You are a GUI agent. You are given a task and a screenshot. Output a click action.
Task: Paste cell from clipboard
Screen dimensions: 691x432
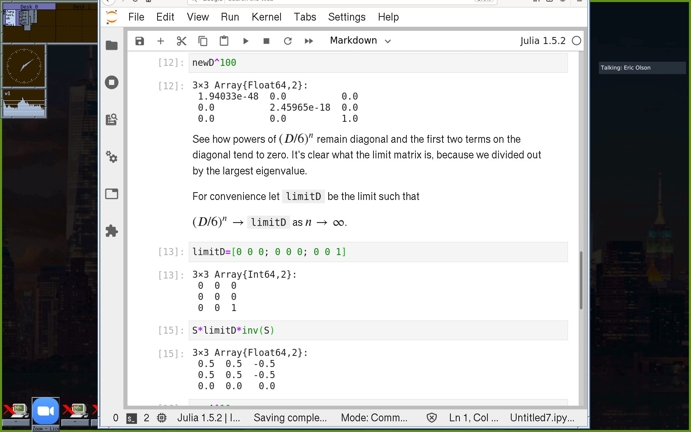[x=224, y=41]
